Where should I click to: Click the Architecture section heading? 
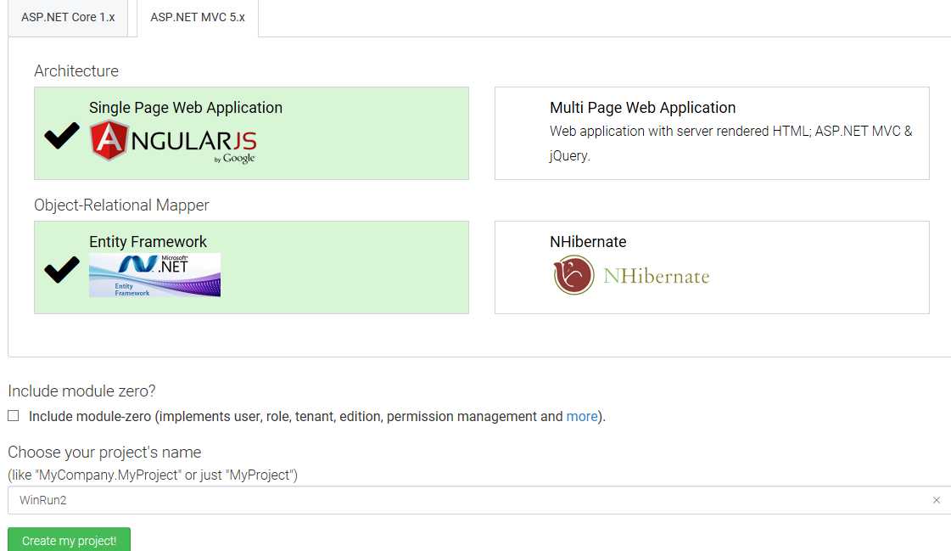pos(76,71)
